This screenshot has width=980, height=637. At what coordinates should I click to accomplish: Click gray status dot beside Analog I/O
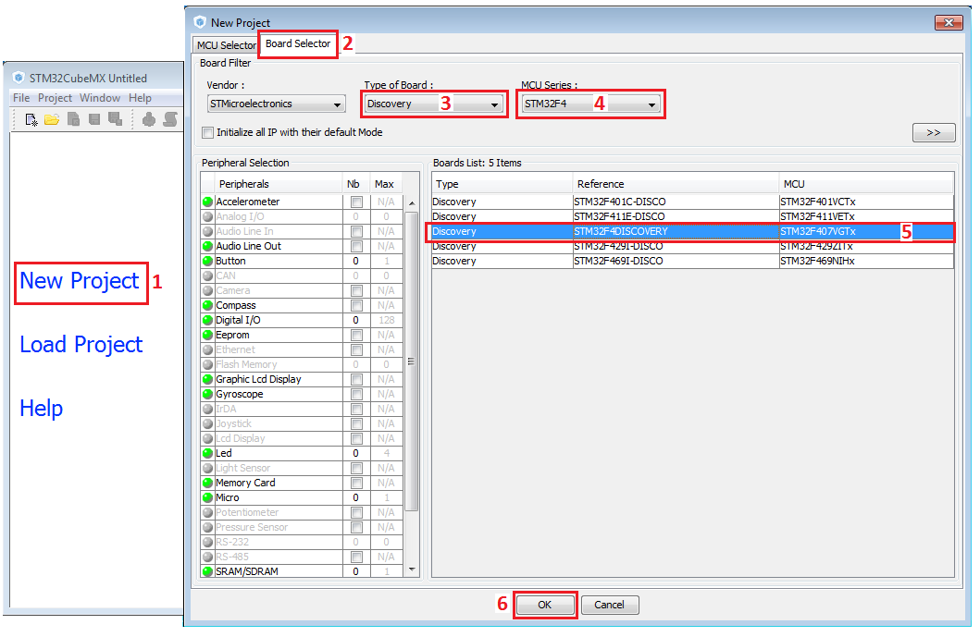coord(207,216)
